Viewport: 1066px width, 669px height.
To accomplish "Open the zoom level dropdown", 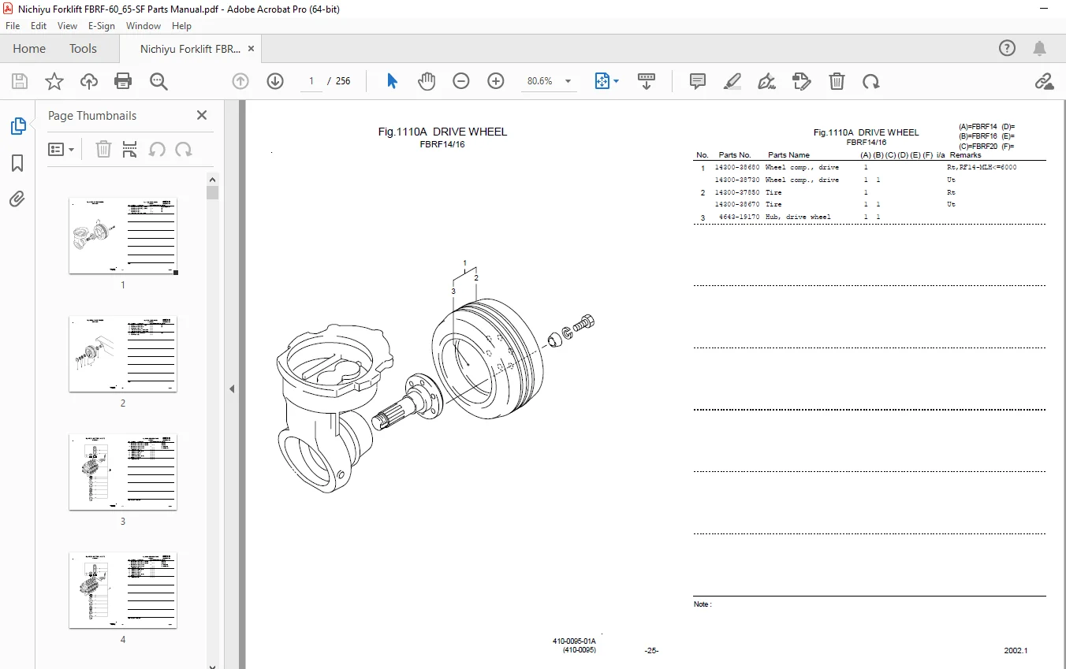I will 568,81.
